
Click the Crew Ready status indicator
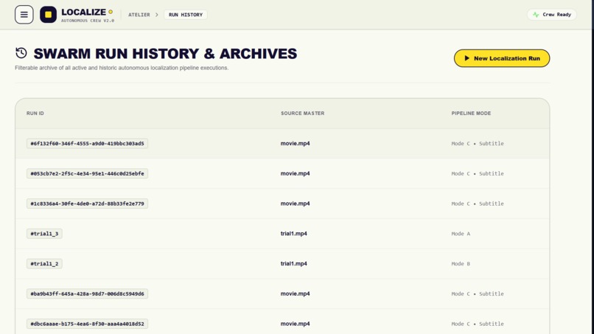pos(551,15)
